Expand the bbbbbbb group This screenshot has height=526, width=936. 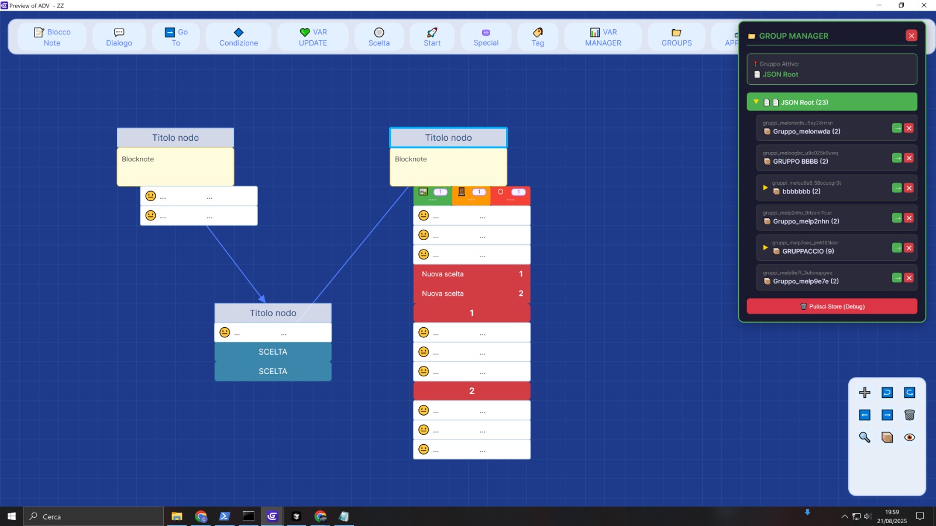[x=765, y=188]
